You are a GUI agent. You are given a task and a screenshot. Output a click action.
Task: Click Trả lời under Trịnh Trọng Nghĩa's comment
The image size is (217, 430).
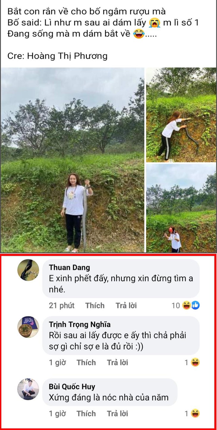(x=117, y=363)
